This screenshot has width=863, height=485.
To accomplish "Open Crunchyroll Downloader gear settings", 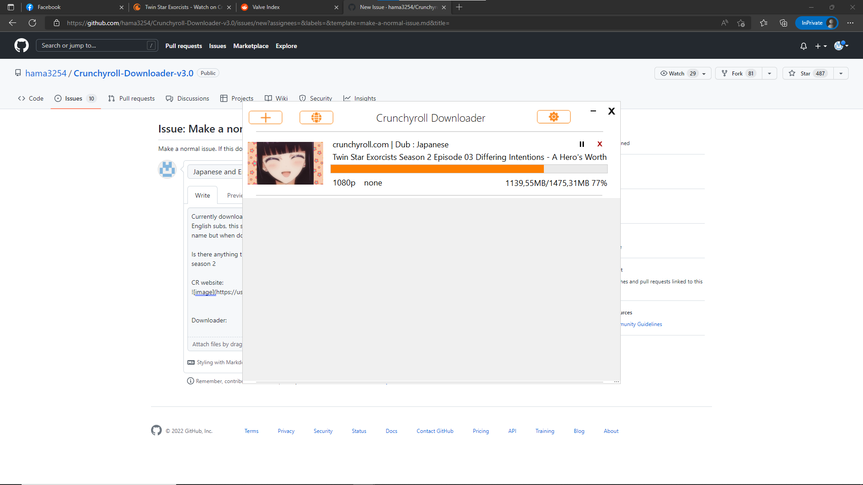I will [x=553, y=117].
